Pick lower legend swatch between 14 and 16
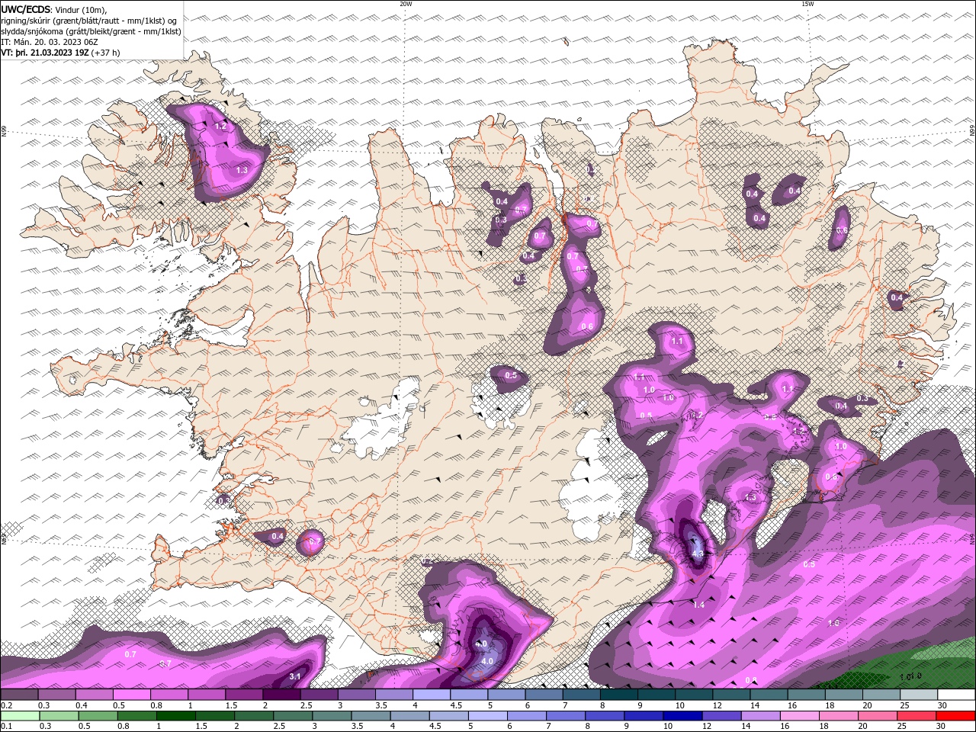Screen dimensions: 976x732 [761, 716]
